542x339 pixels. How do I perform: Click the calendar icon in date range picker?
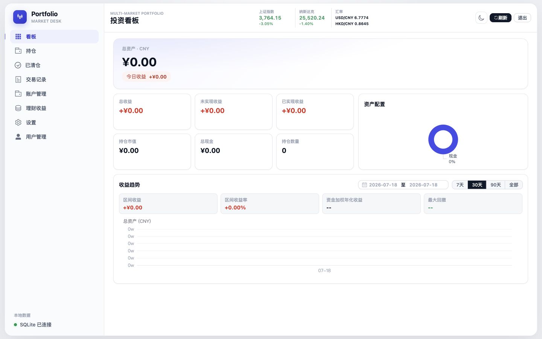[364, 185]
